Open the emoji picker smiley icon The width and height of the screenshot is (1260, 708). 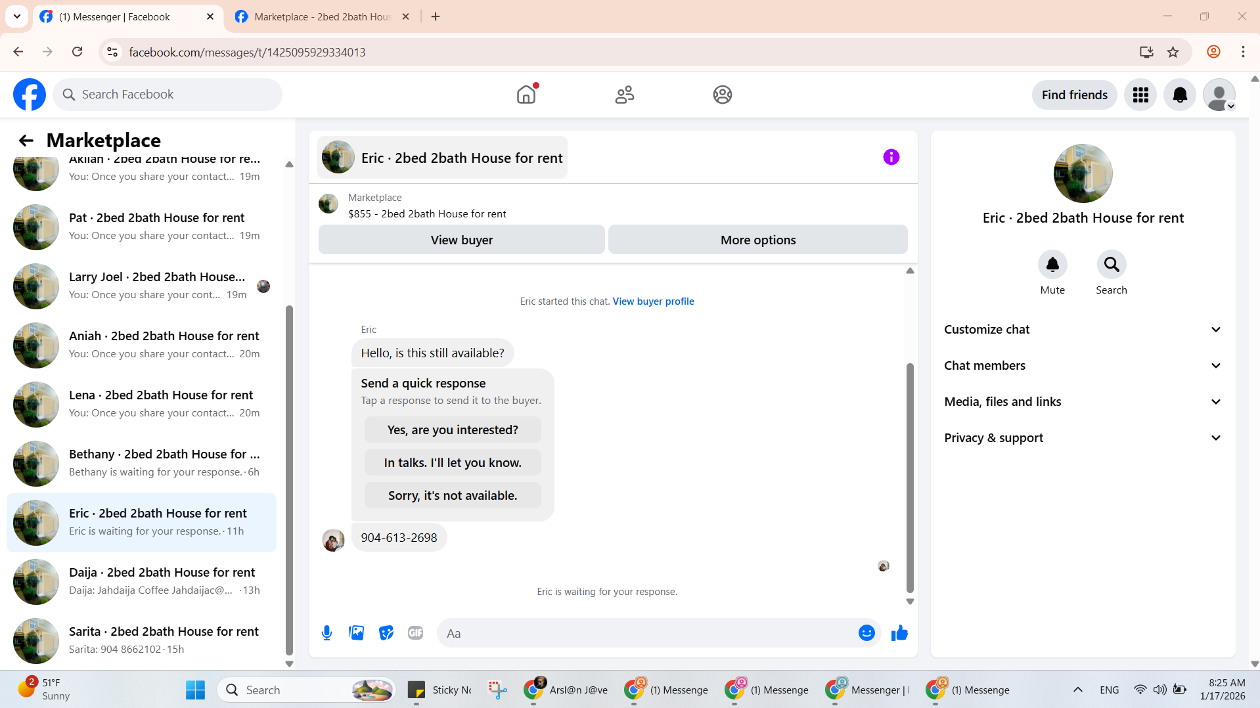tap(866, 633)
